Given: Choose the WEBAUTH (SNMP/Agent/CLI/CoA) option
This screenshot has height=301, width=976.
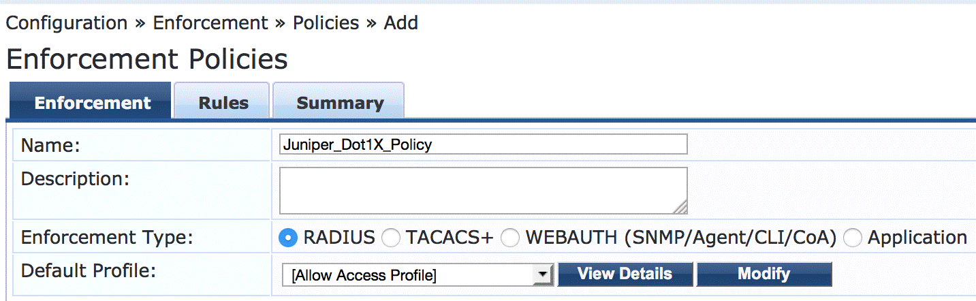Looking at the screenshot, I should tap(510, 238).
